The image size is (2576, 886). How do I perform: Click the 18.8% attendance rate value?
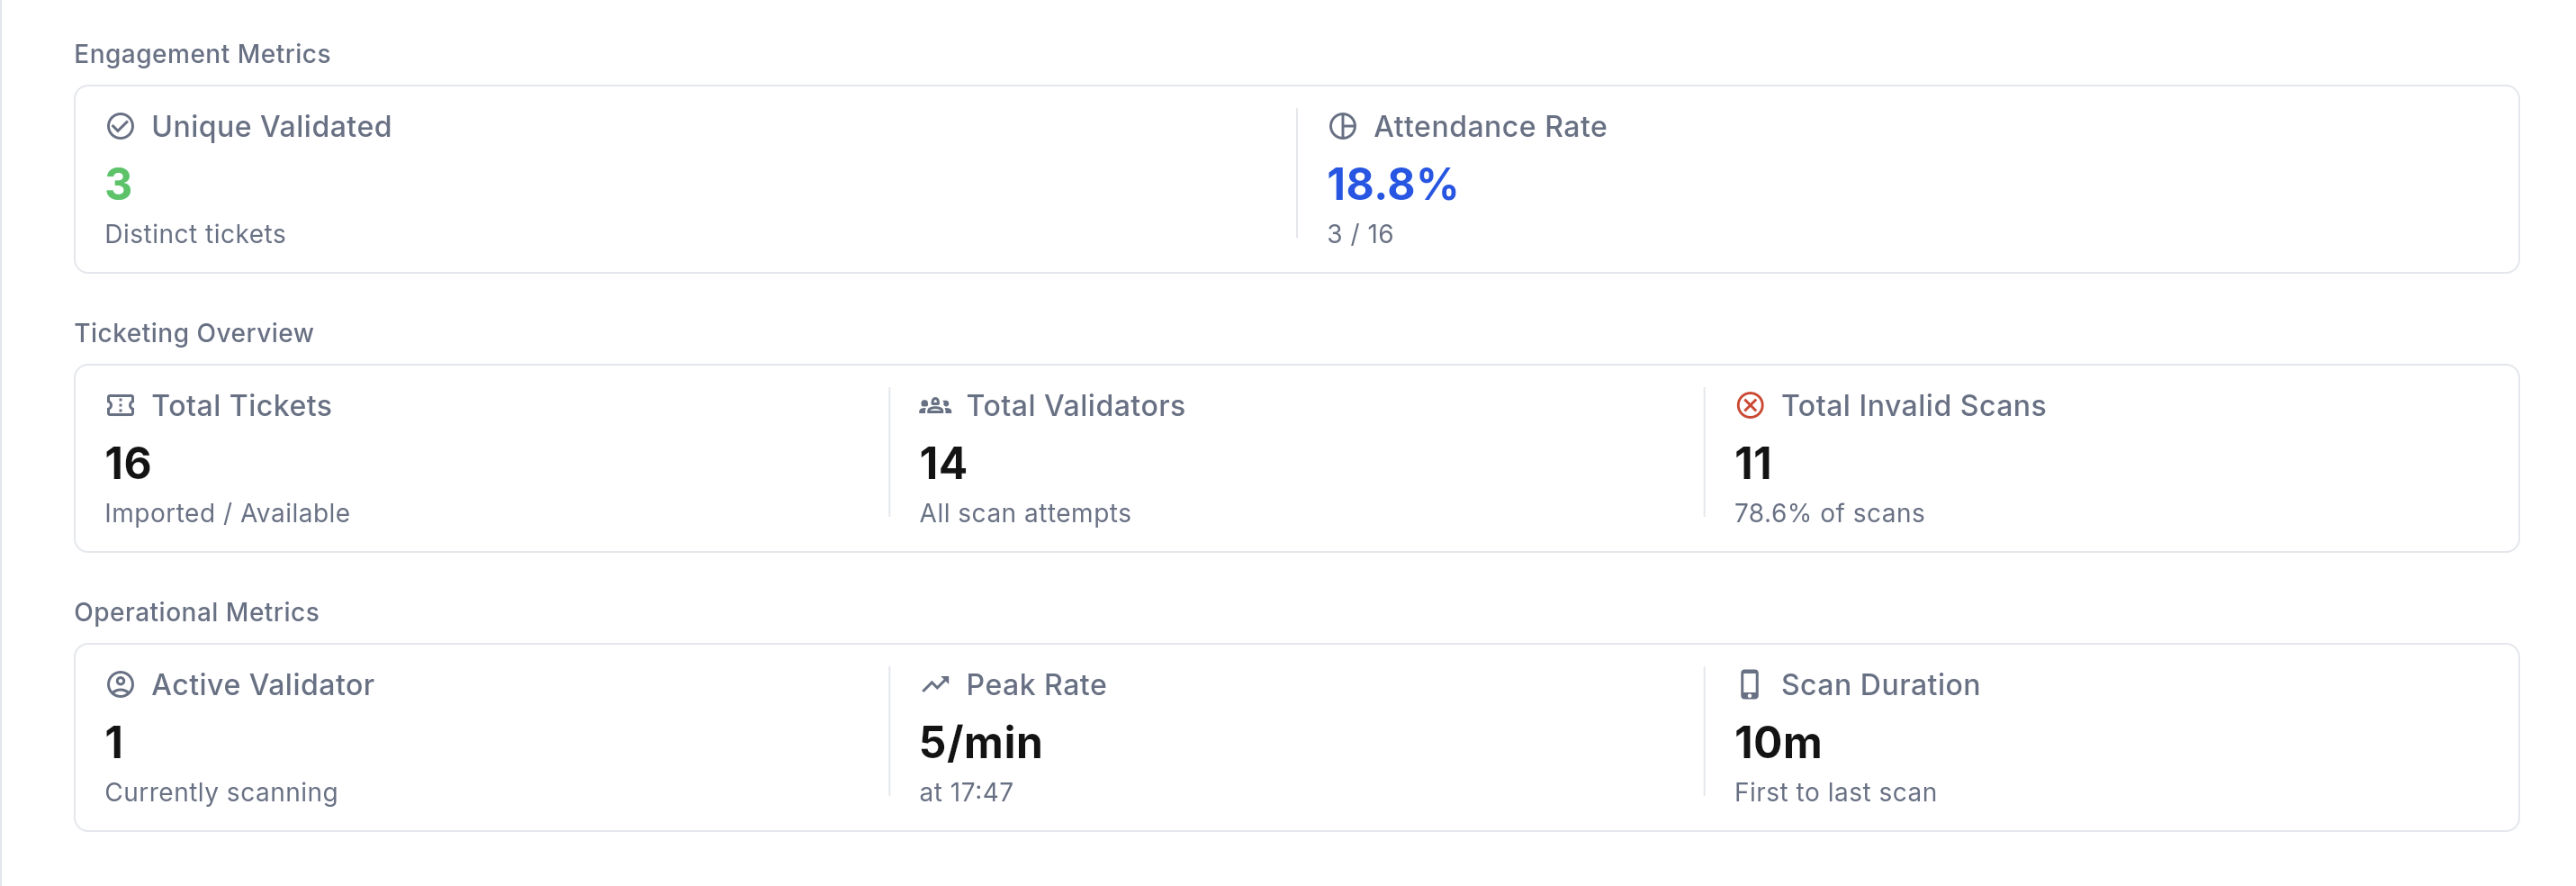(x=1392, y=184)
